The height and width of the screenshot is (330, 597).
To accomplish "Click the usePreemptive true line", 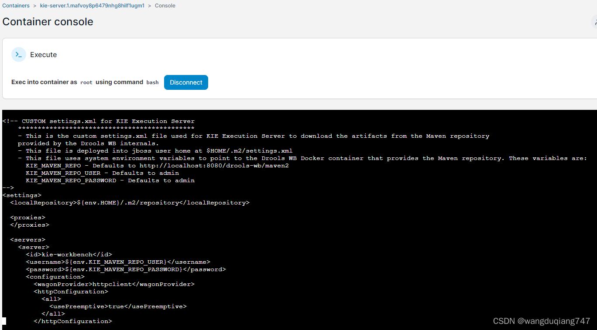I will 118,306.
